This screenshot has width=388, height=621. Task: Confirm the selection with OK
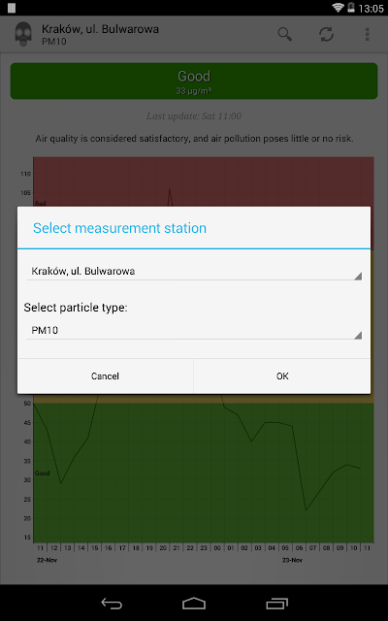tap(282, 376)
